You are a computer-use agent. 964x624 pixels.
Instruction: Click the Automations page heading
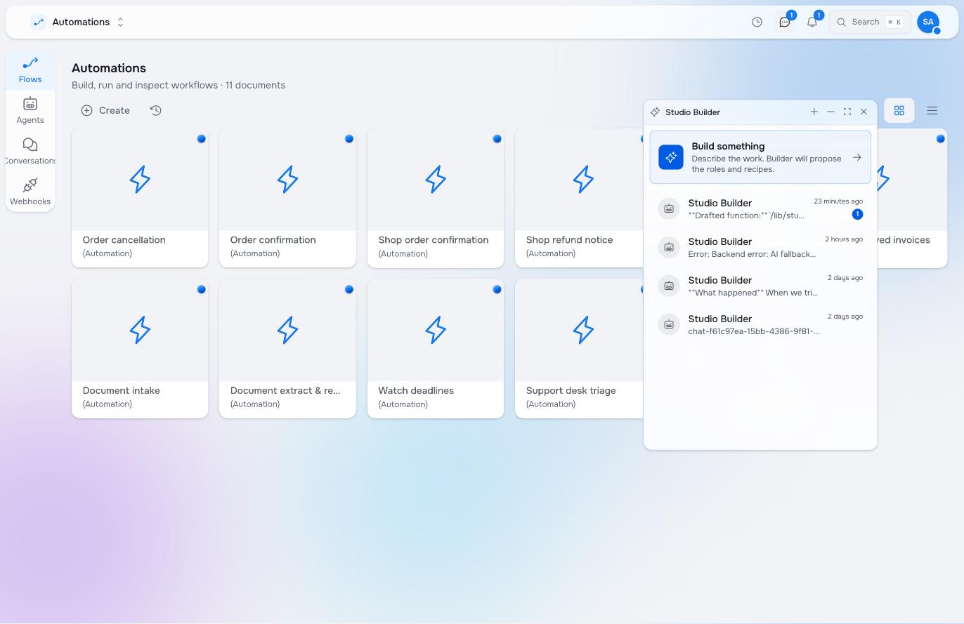point(109,68)
